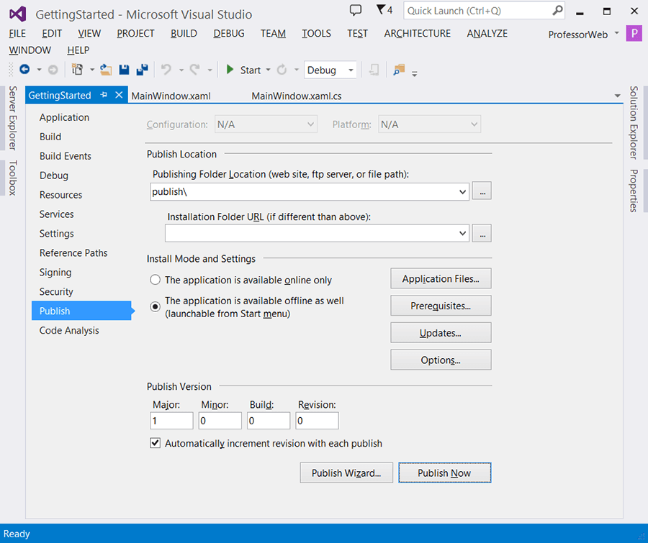This screenshot has width=648, height=543.
Task: Click the Application Files... button
Action: pyautogui.click(x=441, y=279)
